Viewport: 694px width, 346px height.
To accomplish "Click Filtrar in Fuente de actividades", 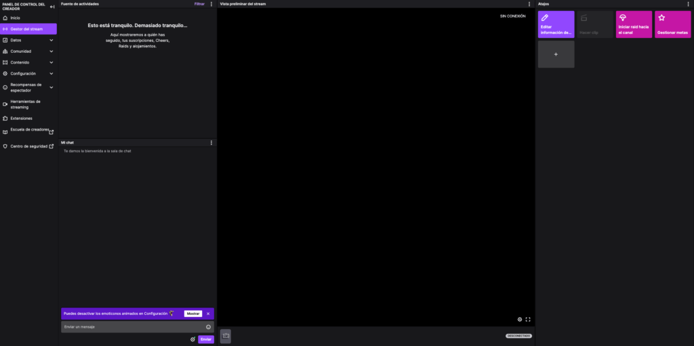I will point(199,4).
